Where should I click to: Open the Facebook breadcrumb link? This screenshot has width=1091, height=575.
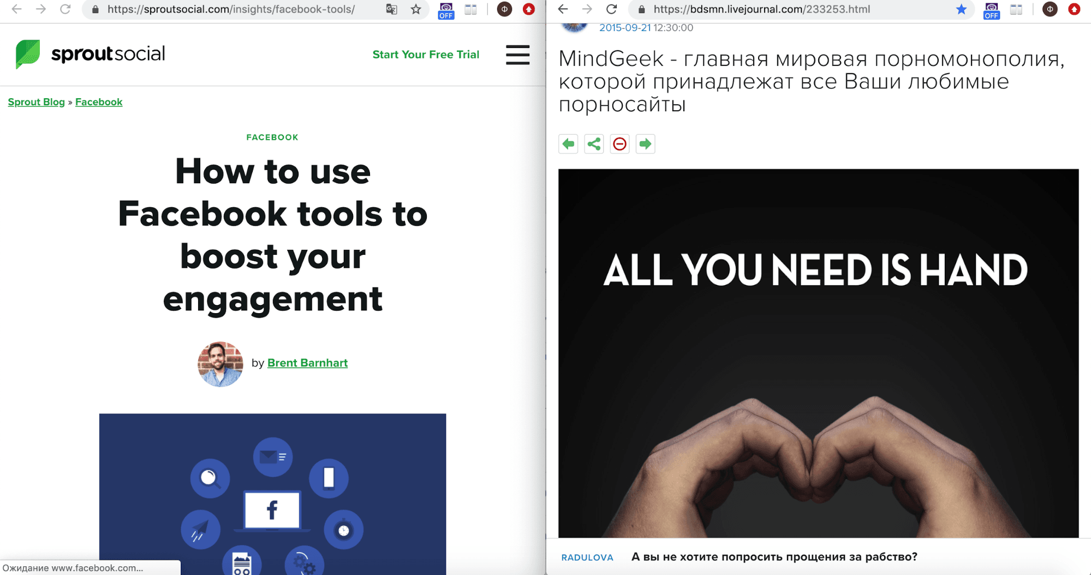point(99,102)
